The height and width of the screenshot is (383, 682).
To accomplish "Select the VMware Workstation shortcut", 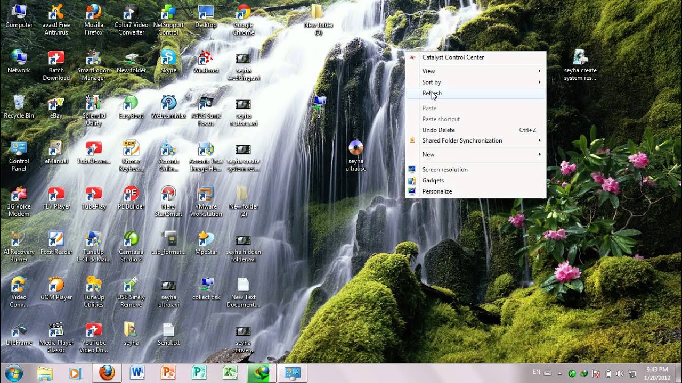I will [x=206, y=201].
